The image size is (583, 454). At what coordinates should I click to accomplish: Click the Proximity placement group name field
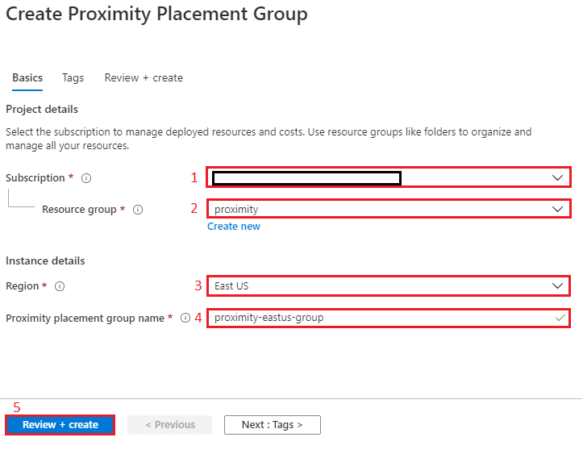389,318
